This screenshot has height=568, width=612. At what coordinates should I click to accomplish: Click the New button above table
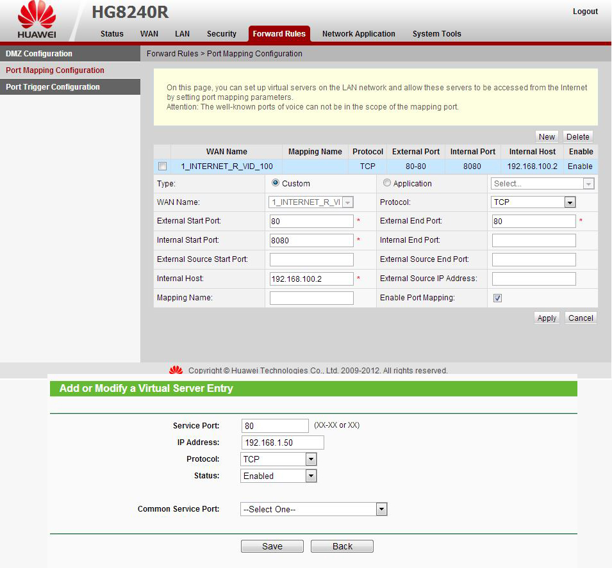(x=547, y=136)
